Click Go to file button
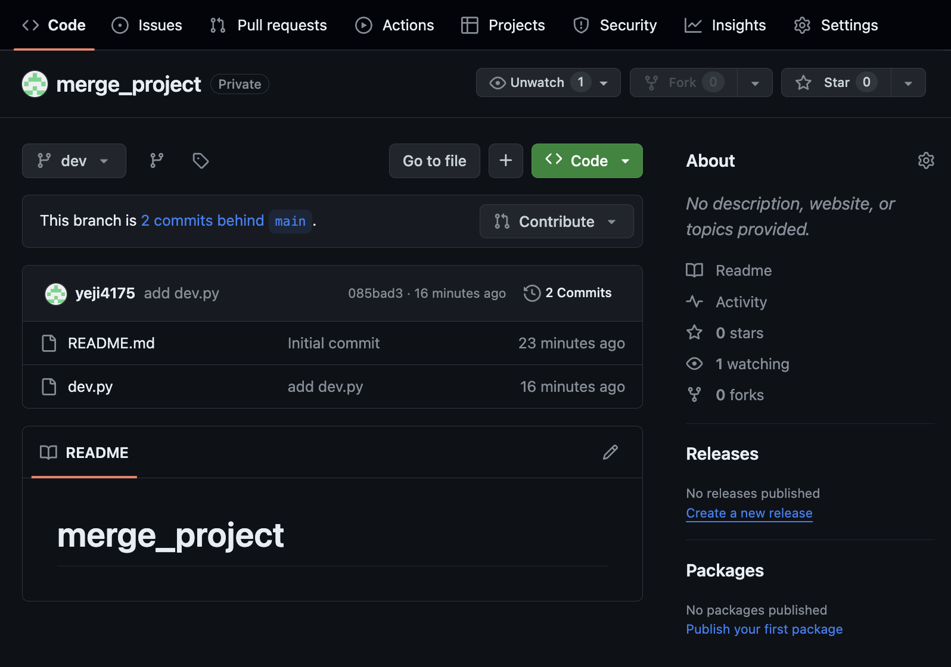 (x=434, y=161)
